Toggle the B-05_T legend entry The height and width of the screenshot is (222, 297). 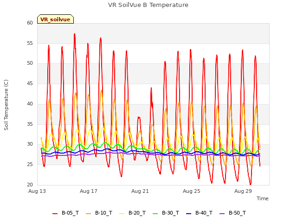(x=65, y=213)
